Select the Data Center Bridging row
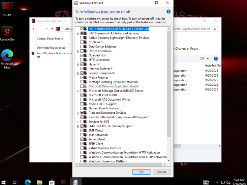This screenshot has height=185, width=247. tap(102, 47)
